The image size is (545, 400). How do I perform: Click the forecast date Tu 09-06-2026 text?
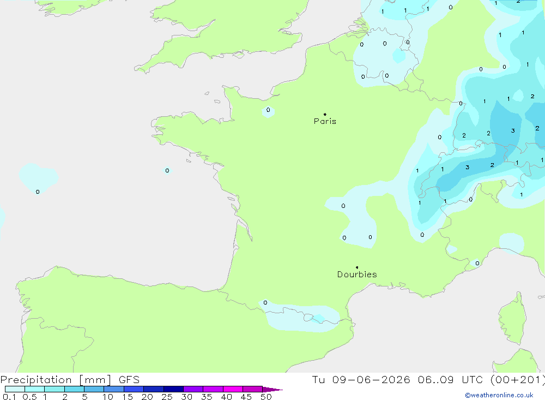coord(361,379)
